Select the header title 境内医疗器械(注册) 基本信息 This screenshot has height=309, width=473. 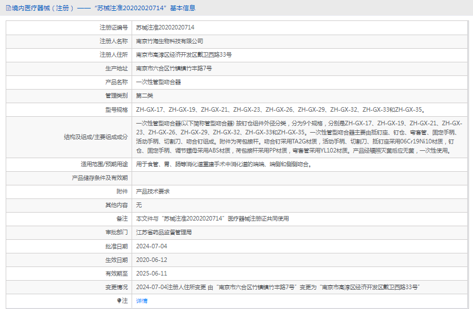103,8
